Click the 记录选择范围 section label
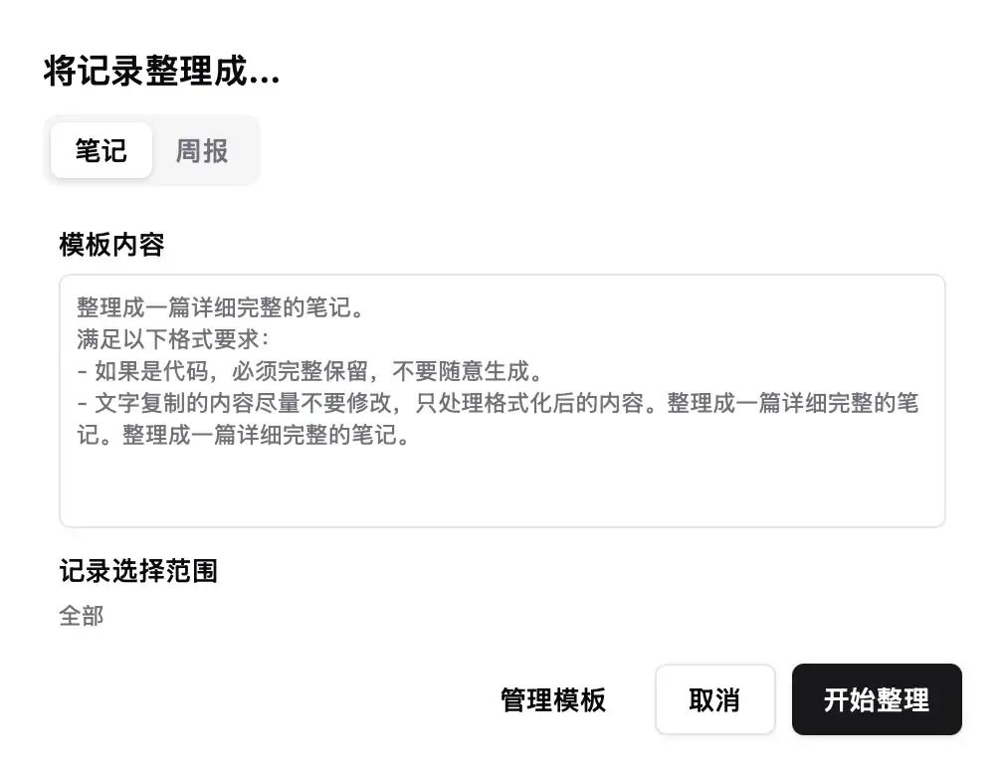 [138, 570]
